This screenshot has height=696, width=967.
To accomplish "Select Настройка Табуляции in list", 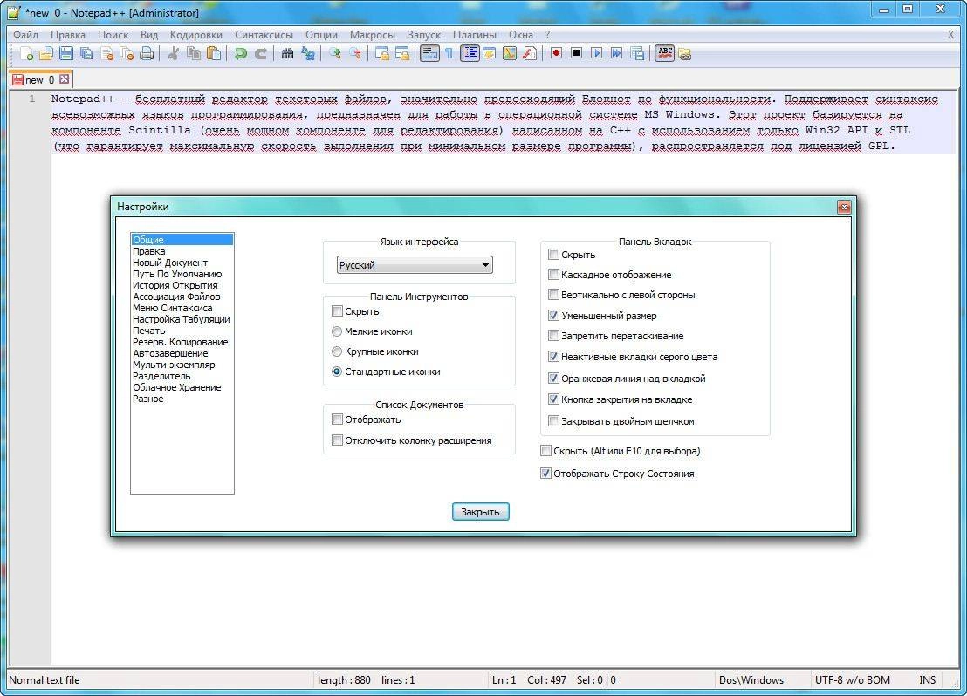I will [182, 319].
